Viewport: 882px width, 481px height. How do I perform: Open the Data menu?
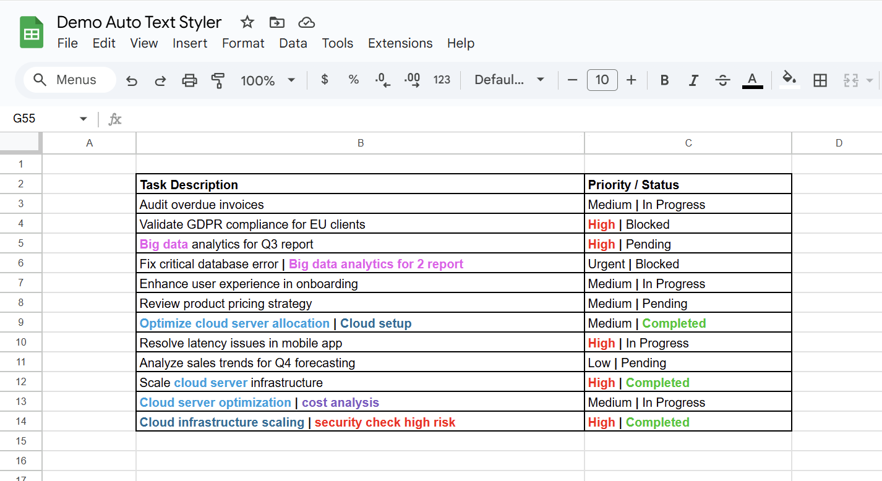click(x=293, y=43)
